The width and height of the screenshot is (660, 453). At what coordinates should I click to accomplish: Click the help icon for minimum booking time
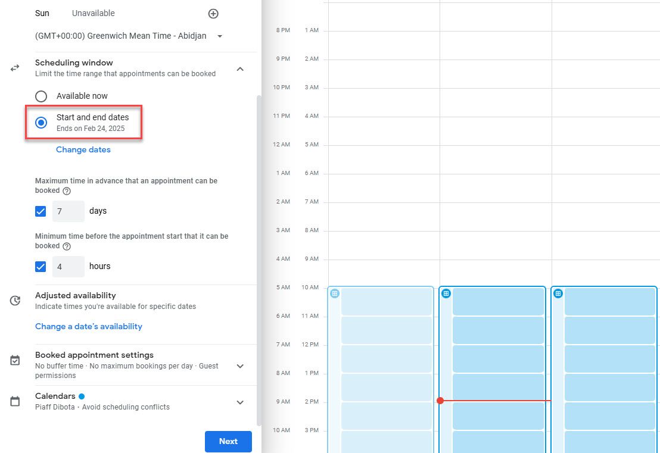click(x=66, y=246)
